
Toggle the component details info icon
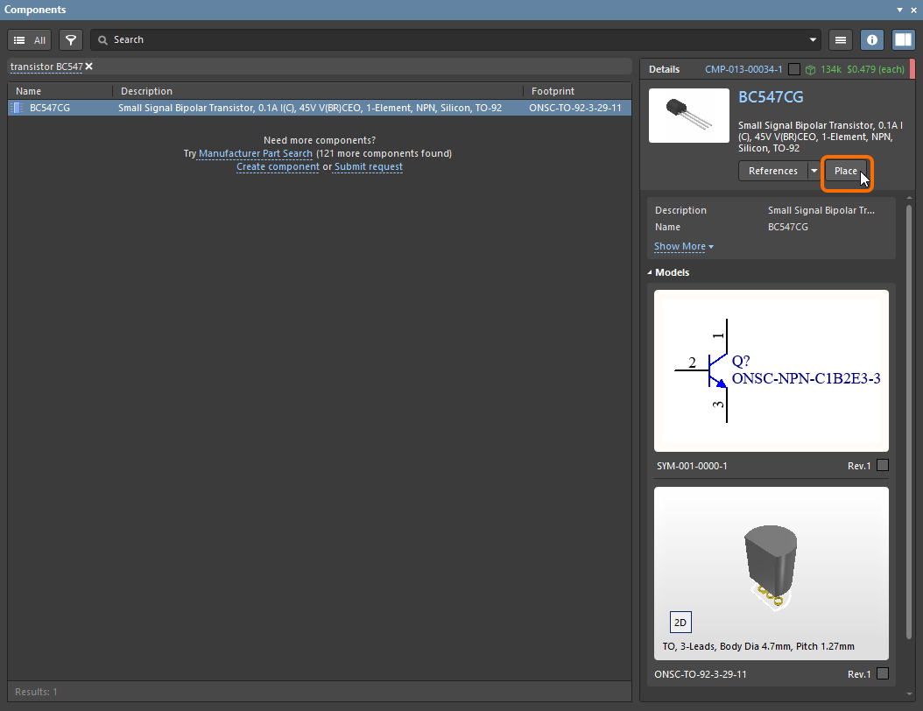[x=871, y=39]
